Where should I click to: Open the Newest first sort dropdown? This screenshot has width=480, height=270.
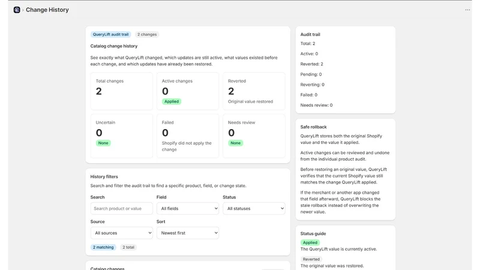188,233
